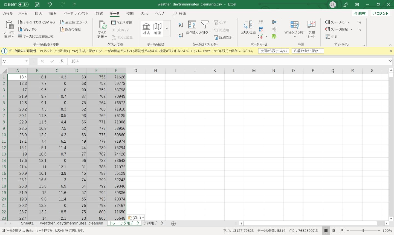Image resolution: width=394 pixels, height=235 pixels.
Task: Insert 小計 subtotal
Action: [332, 36]
